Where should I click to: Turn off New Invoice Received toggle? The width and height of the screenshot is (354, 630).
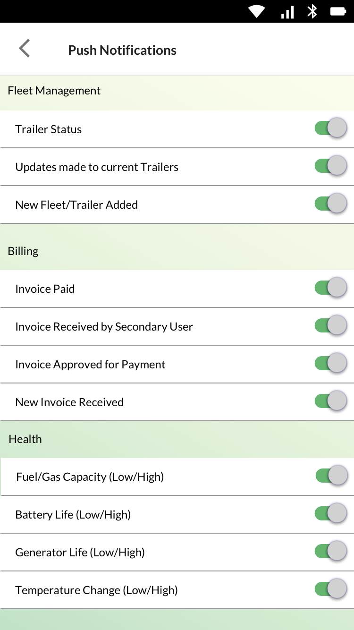330,401
